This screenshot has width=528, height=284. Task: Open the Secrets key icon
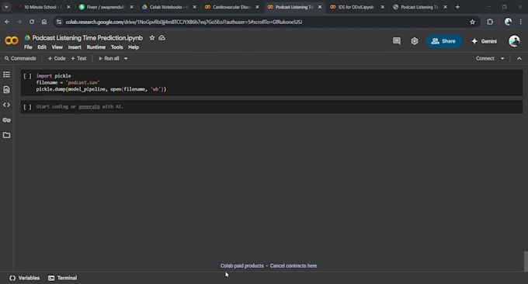[x=6, y=120]
